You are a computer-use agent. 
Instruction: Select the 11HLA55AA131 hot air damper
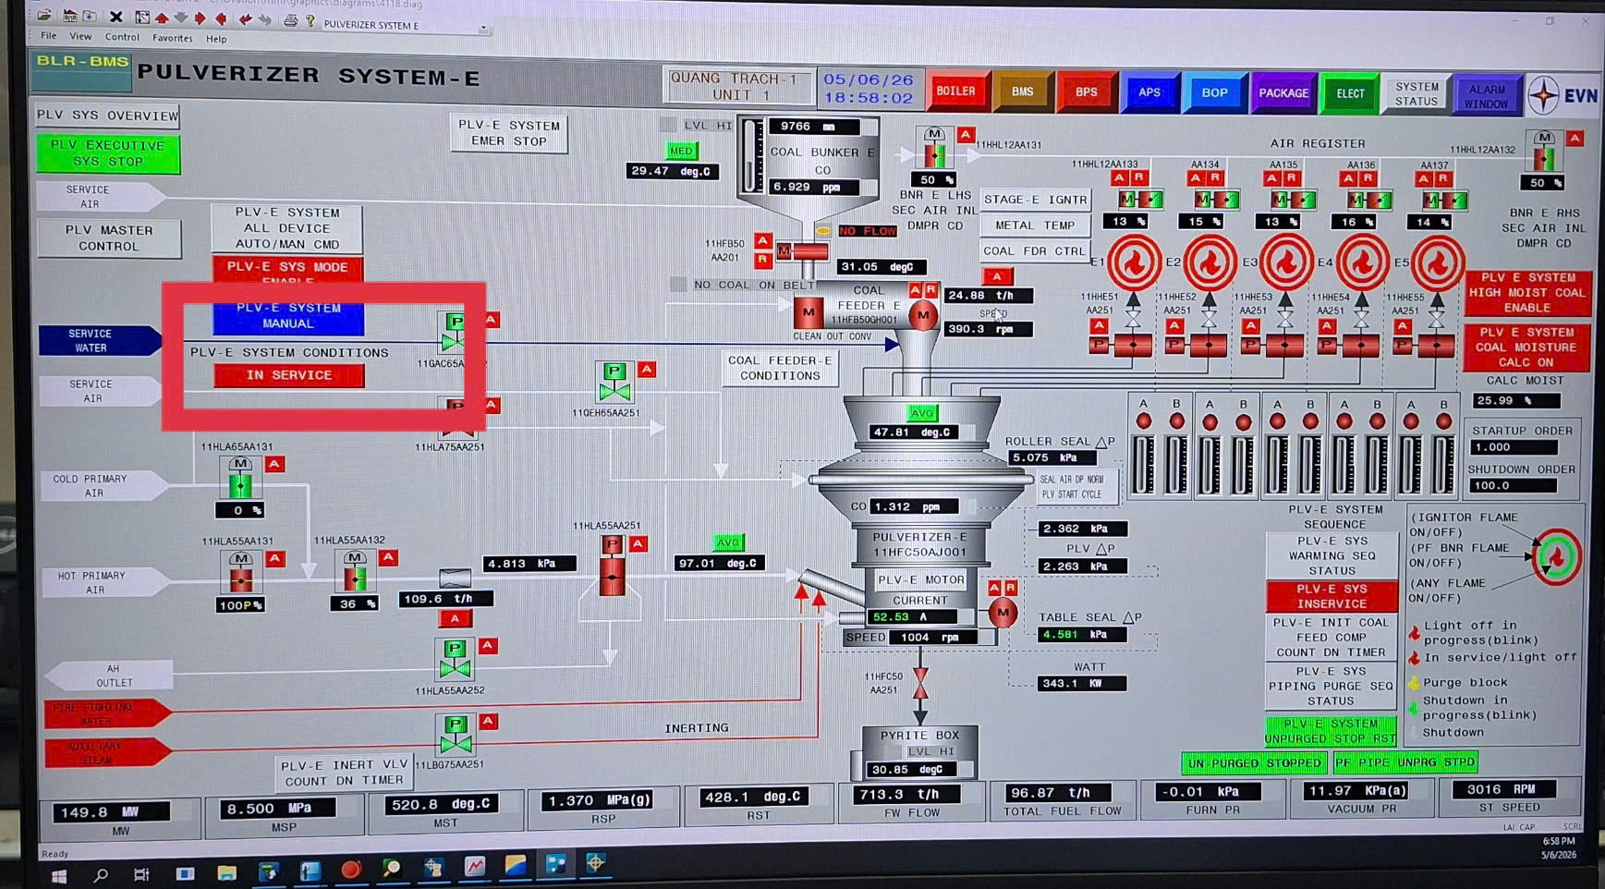click(240, 573)
